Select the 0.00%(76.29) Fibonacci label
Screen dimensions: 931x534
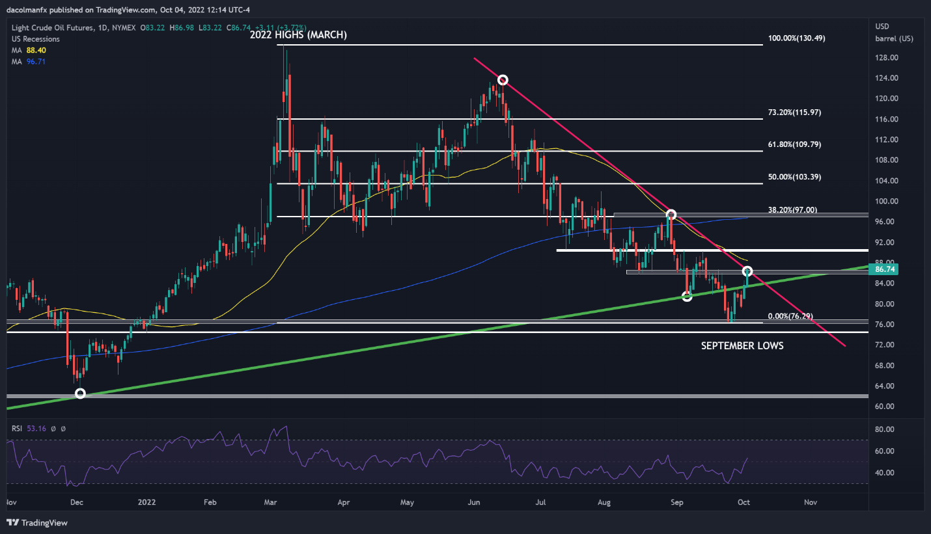click(790, 316)
